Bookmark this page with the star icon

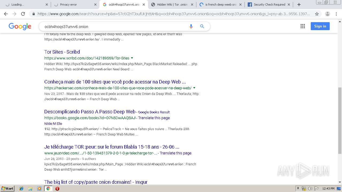point(317,14)
